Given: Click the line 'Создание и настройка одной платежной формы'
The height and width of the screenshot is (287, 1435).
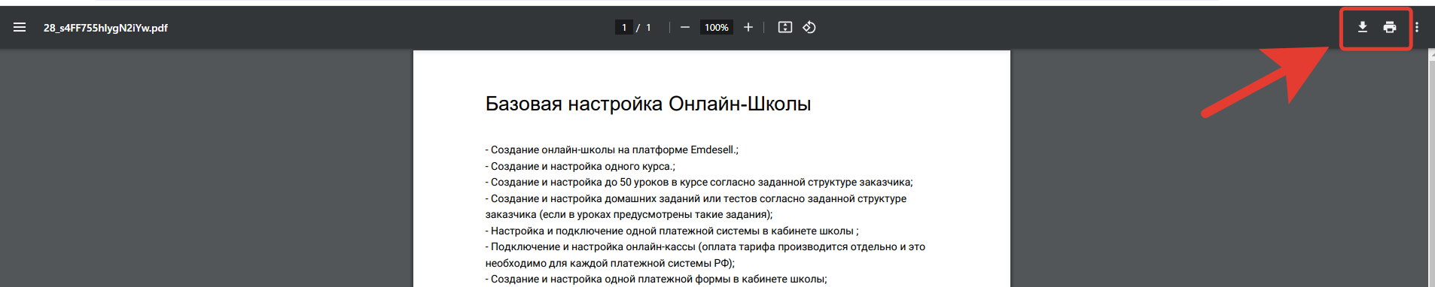Looking at the screenshot, I should pyautogui.click(x=656, y=279).
